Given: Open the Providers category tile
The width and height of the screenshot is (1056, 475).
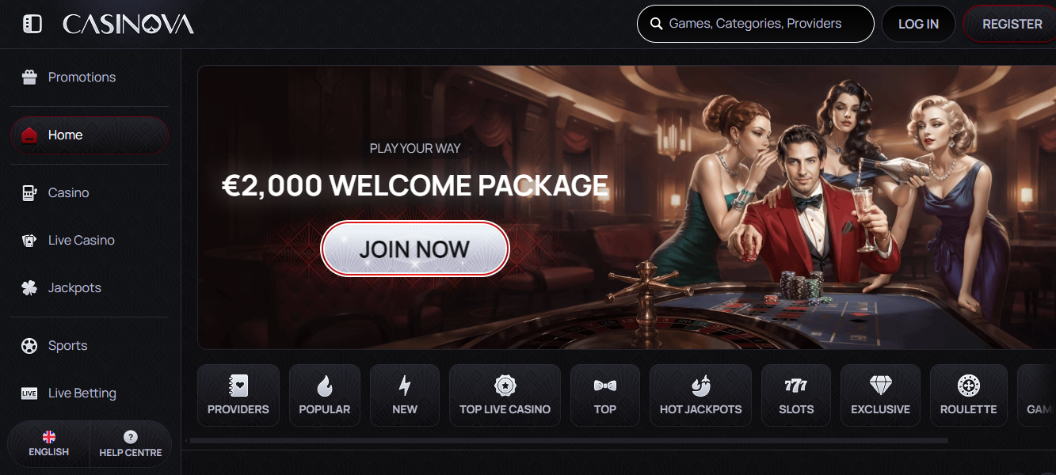Looking at the screenshot, I should coord(238,395).
